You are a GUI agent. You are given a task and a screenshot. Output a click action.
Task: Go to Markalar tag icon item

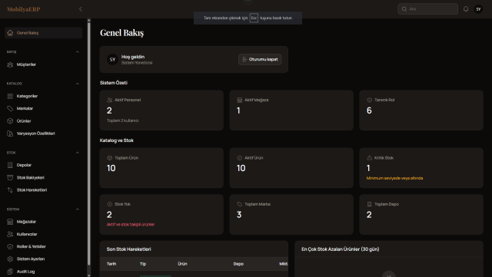43,108
